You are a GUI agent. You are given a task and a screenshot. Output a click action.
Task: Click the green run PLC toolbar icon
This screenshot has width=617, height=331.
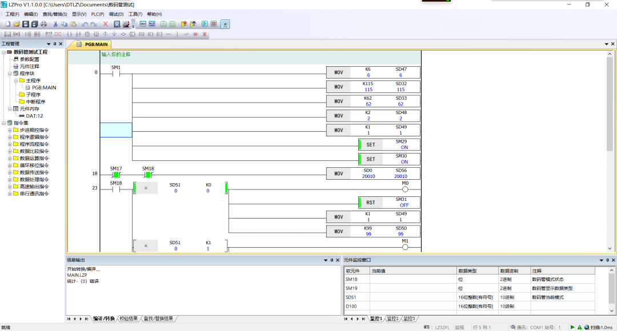[204, 24]
